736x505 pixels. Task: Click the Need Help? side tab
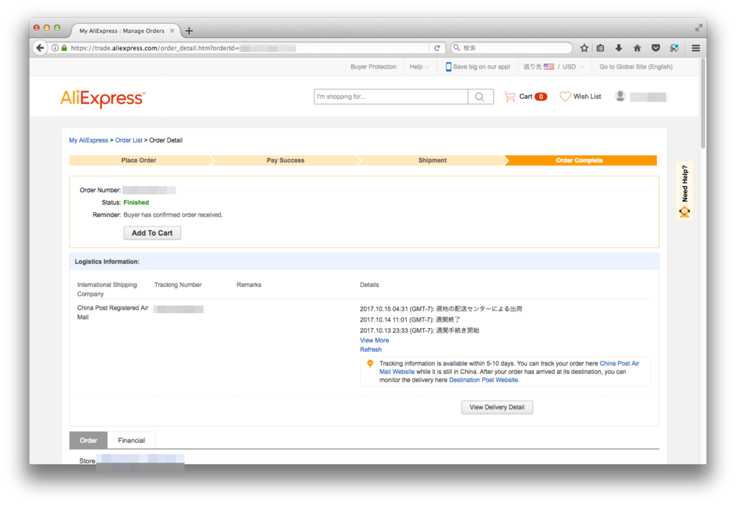(x=684, y=190)
